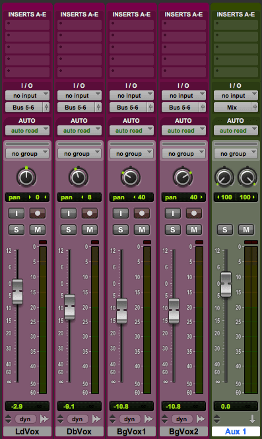Record-enable the LdVox track
Screen dimensions: 262x439
tap(38, 213)
